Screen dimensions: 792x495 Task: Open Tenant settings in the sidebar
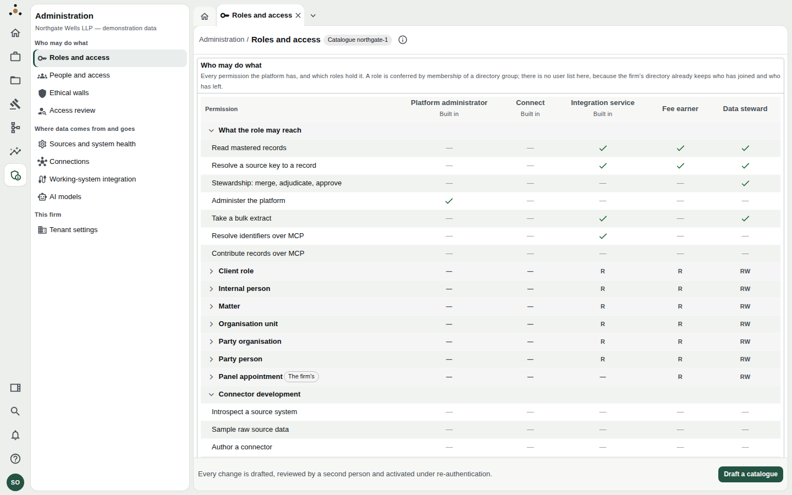[x=110, y=230]
